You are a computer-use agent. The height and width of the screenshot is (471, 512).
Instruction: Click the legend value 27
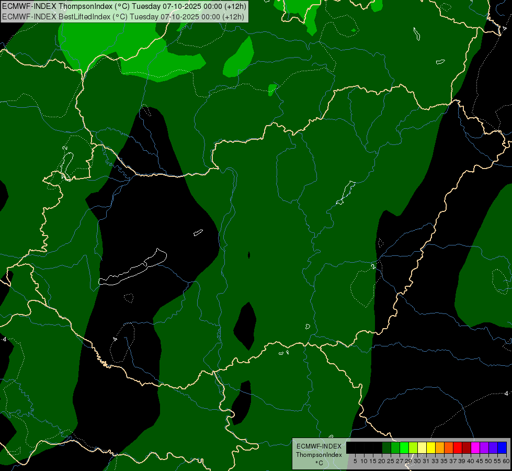(400, 461)
